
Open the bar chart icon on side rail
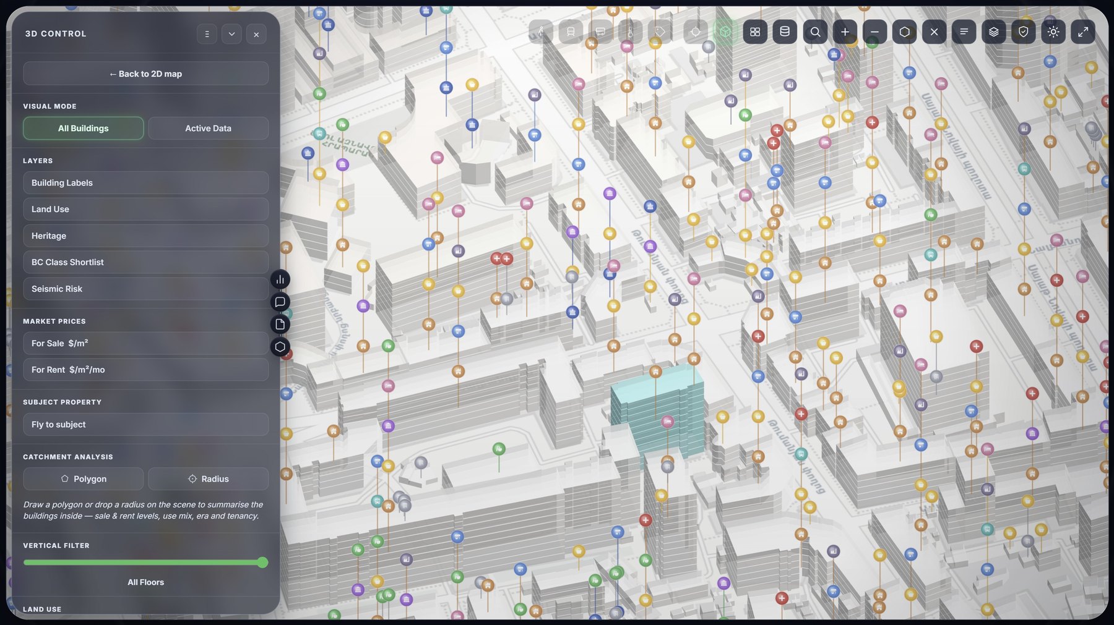(280, 279)
